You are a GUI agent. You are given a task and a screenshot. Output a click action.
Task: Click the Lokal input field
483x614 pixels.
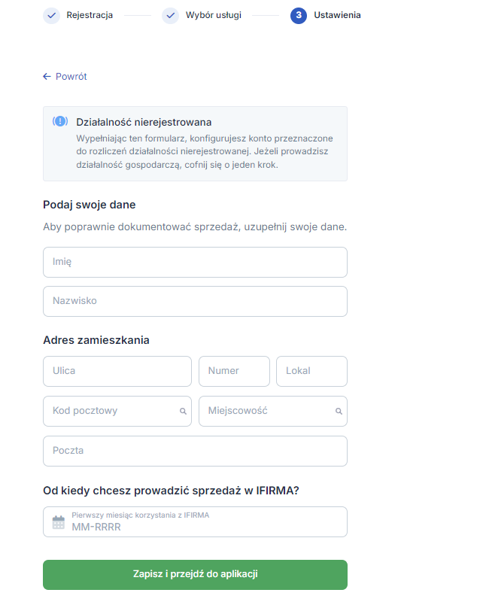click(x=311, y=371)
